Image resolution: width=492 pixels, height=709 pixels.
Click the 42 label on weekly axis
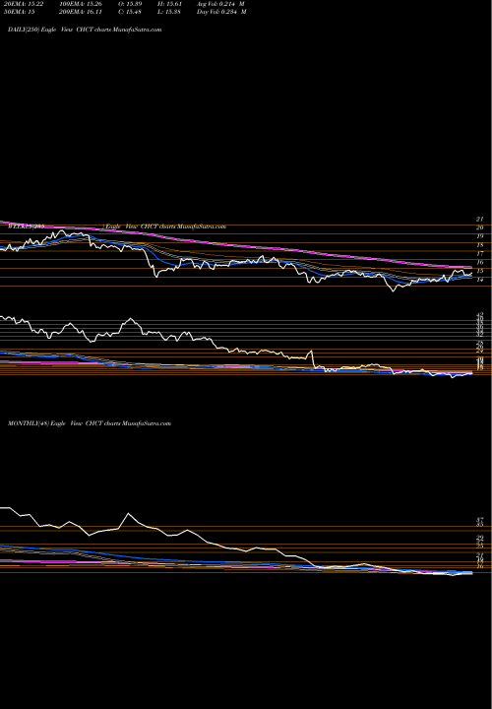point(480,314)
